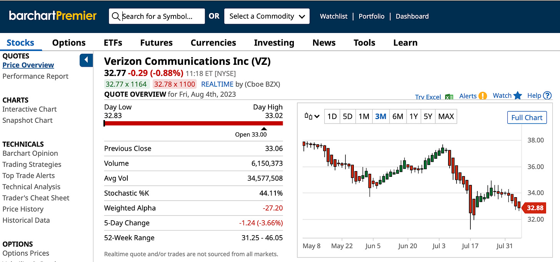Click the 32.77 x 1164 bid box
The image size is (560, 262).
tap(126, 84)
